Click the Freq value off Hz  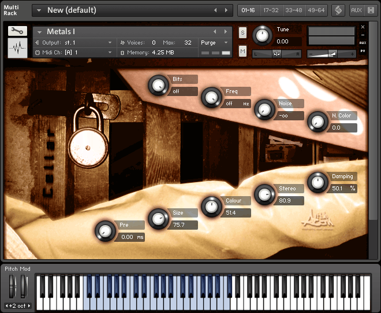[x=236, y=104]
